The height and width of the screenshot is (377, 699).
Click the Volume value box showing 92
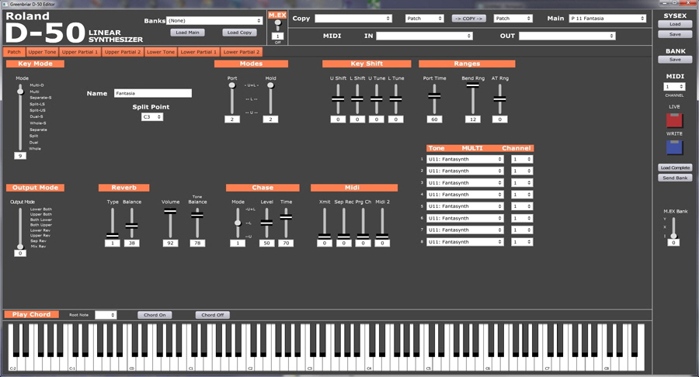[170, 243]
